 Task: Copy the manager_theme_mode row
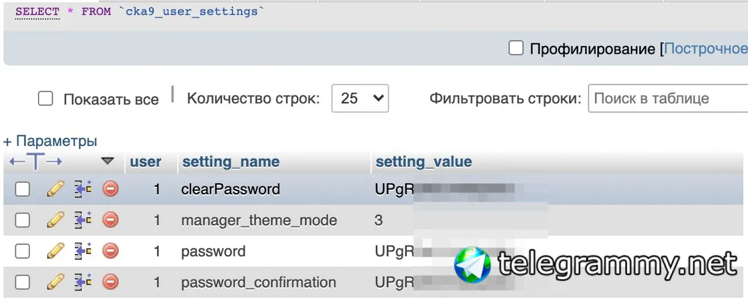(x=83, y=220)
